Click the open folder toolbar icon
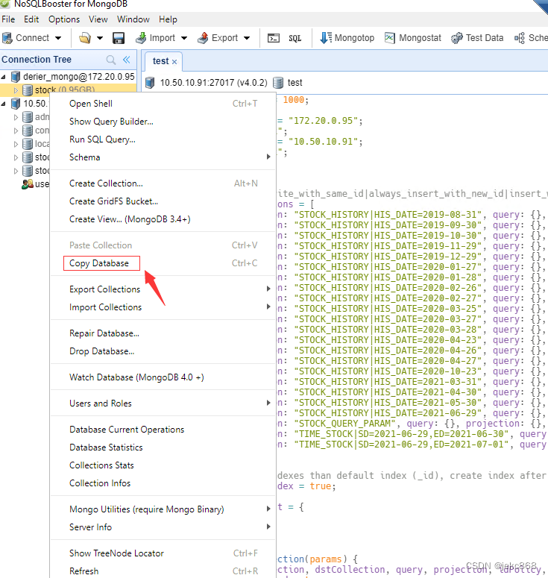Viewport: 548px width, 578px height. [x=85, y=38]
